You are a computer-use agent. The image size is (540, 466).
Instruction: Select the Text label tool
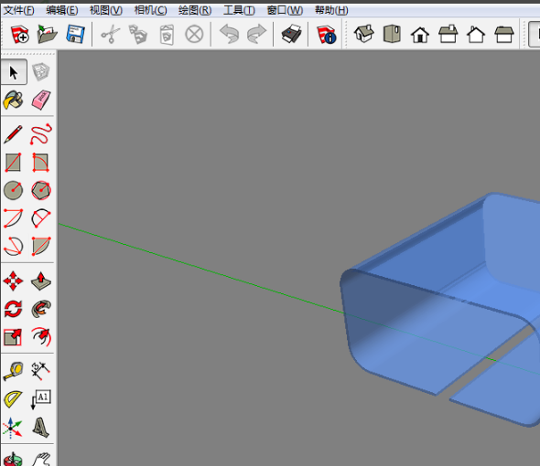[x=41, y=399]
